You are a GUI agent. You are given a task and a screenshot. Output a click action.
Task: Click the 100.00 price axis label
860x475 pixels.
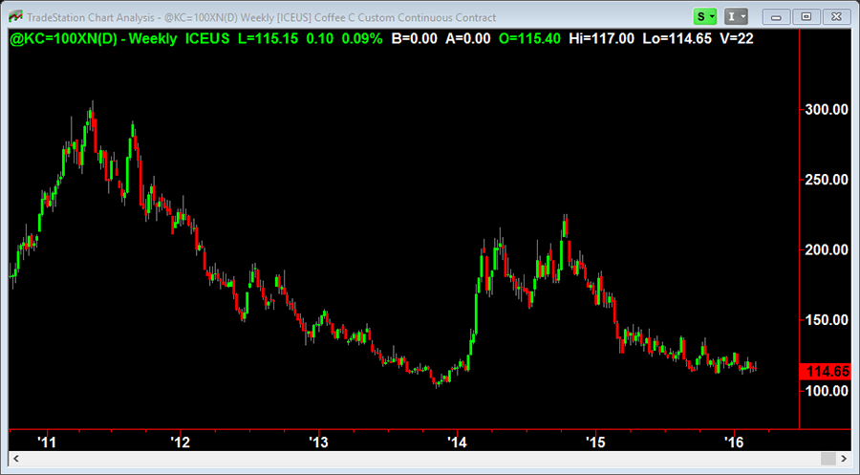(x=827, y=391)
